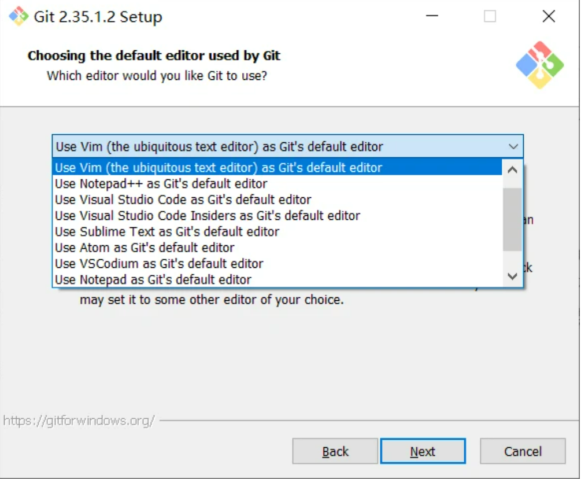Image resolution: width=581 pixels, height=479 pixels.
Task: Choose Notepad as Git's default editor
Action: coord(153,280)
